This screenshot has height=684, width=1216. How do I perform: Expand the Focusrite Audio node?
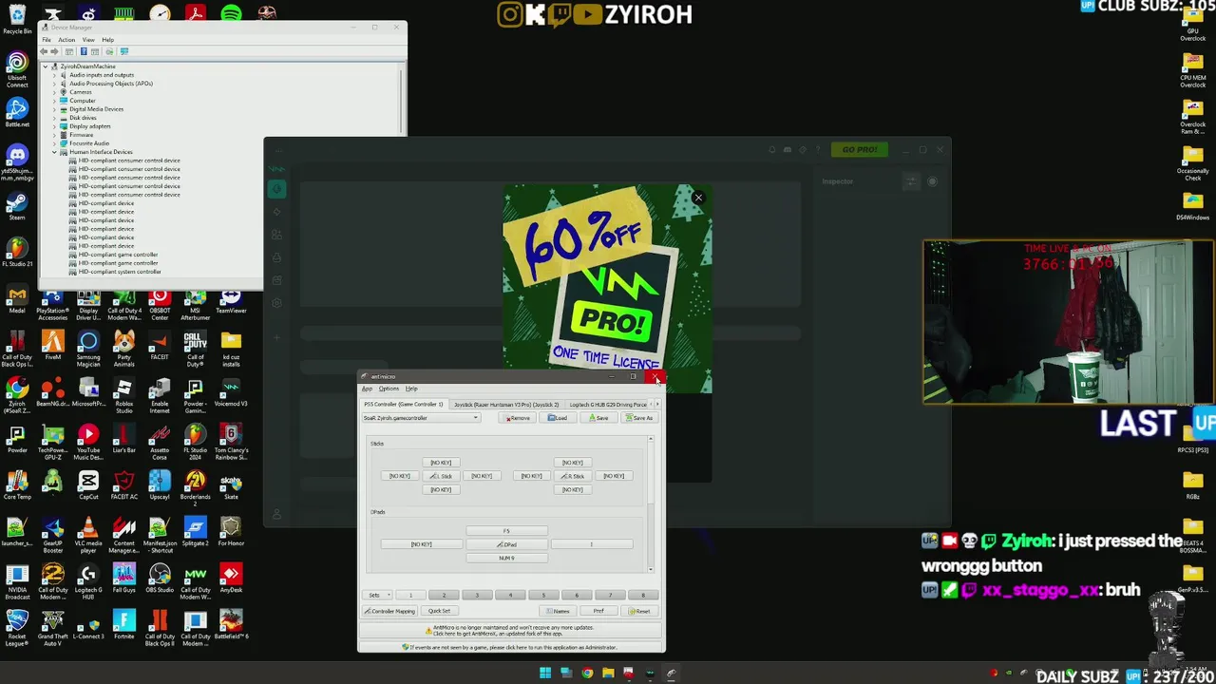[54, 143]
